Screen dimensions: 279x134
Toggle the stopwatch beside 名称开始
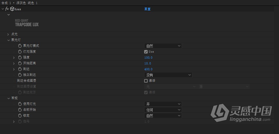tap(20, 110)
